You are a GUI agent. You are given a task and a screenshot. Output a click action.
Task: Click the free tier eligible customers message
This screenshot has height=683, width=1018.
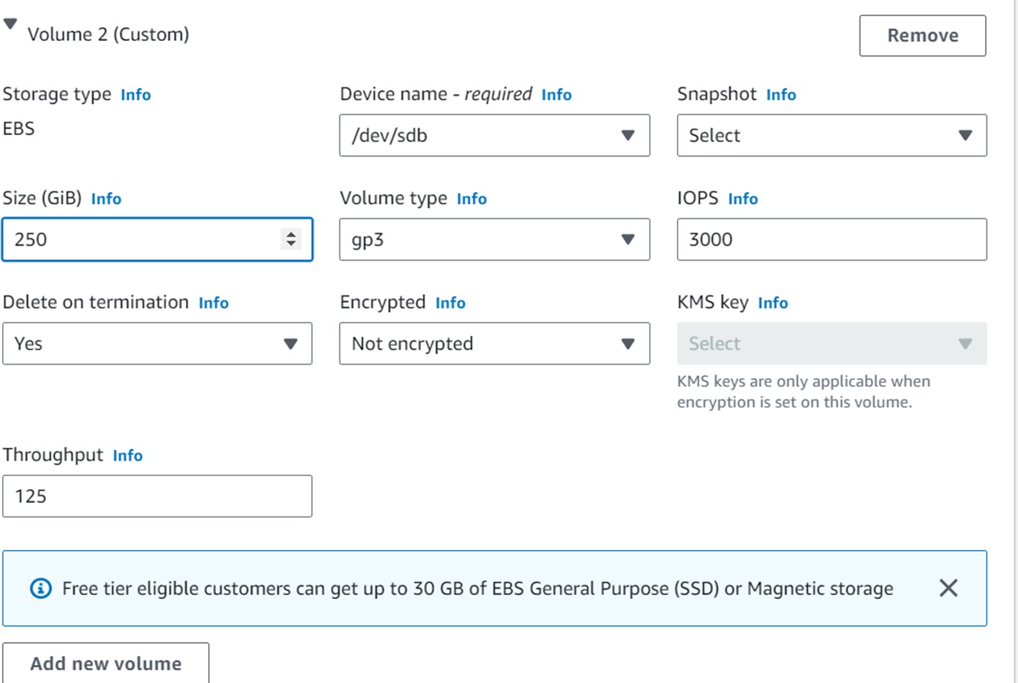tap(477, 588)
